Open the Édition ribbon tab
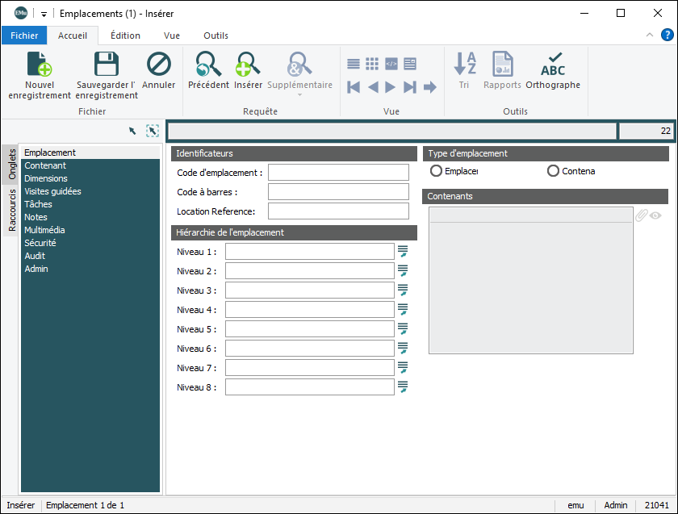Image resolution: width=678 pixels, height=514 pixels. (x=125, y=36)
